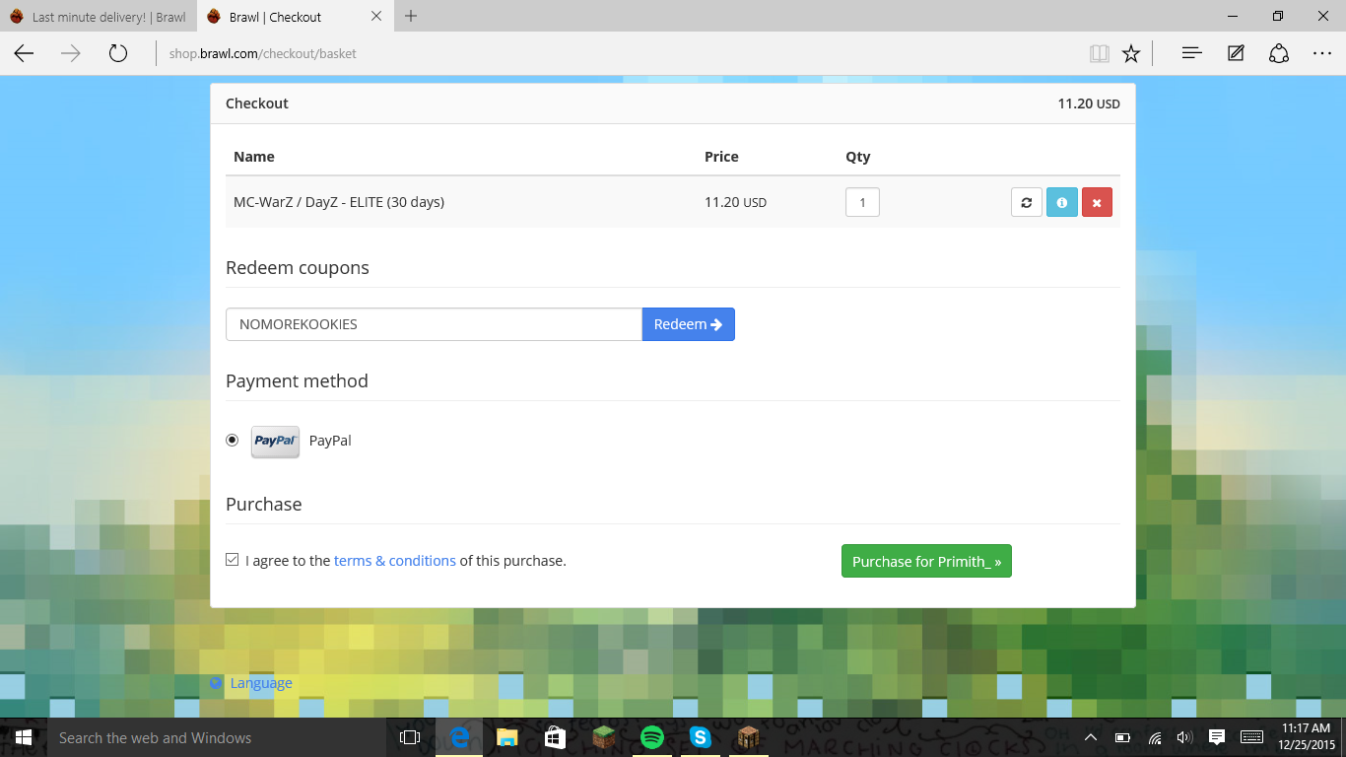Switch to Last minute delivery tab
The height and width of the screenshot is (757, 1346).
tap(99, 17)
